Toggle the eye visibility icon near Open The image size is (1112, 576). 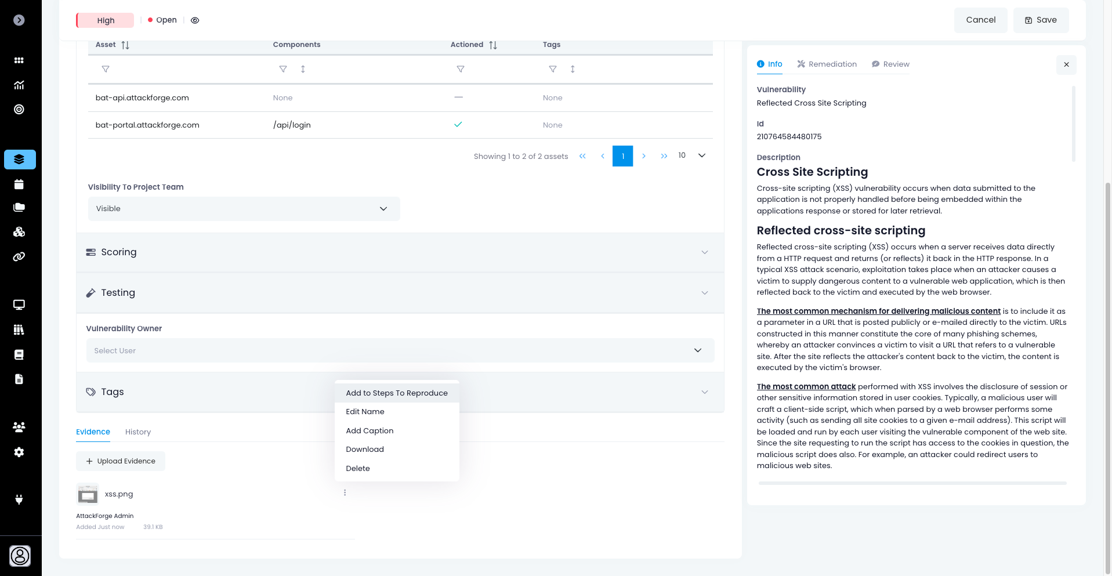(x=195, y=20)
